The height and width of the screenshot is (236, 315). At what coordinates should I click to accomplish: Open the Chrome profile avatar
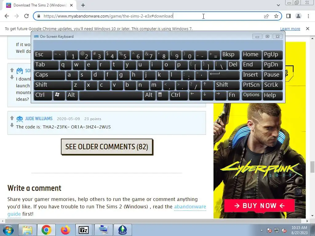pyautogui.click(x=298, y=16)
